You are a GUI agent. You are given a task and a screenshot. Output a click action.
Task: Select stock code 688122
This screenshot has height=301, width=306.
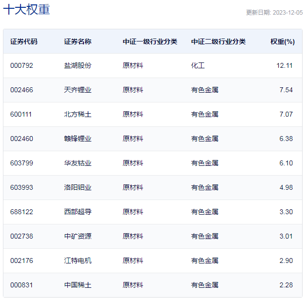[x=21, y=212]
